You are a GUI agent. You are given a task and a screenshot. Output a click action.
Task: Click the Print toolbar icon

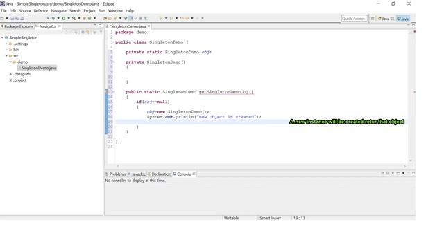22,19
